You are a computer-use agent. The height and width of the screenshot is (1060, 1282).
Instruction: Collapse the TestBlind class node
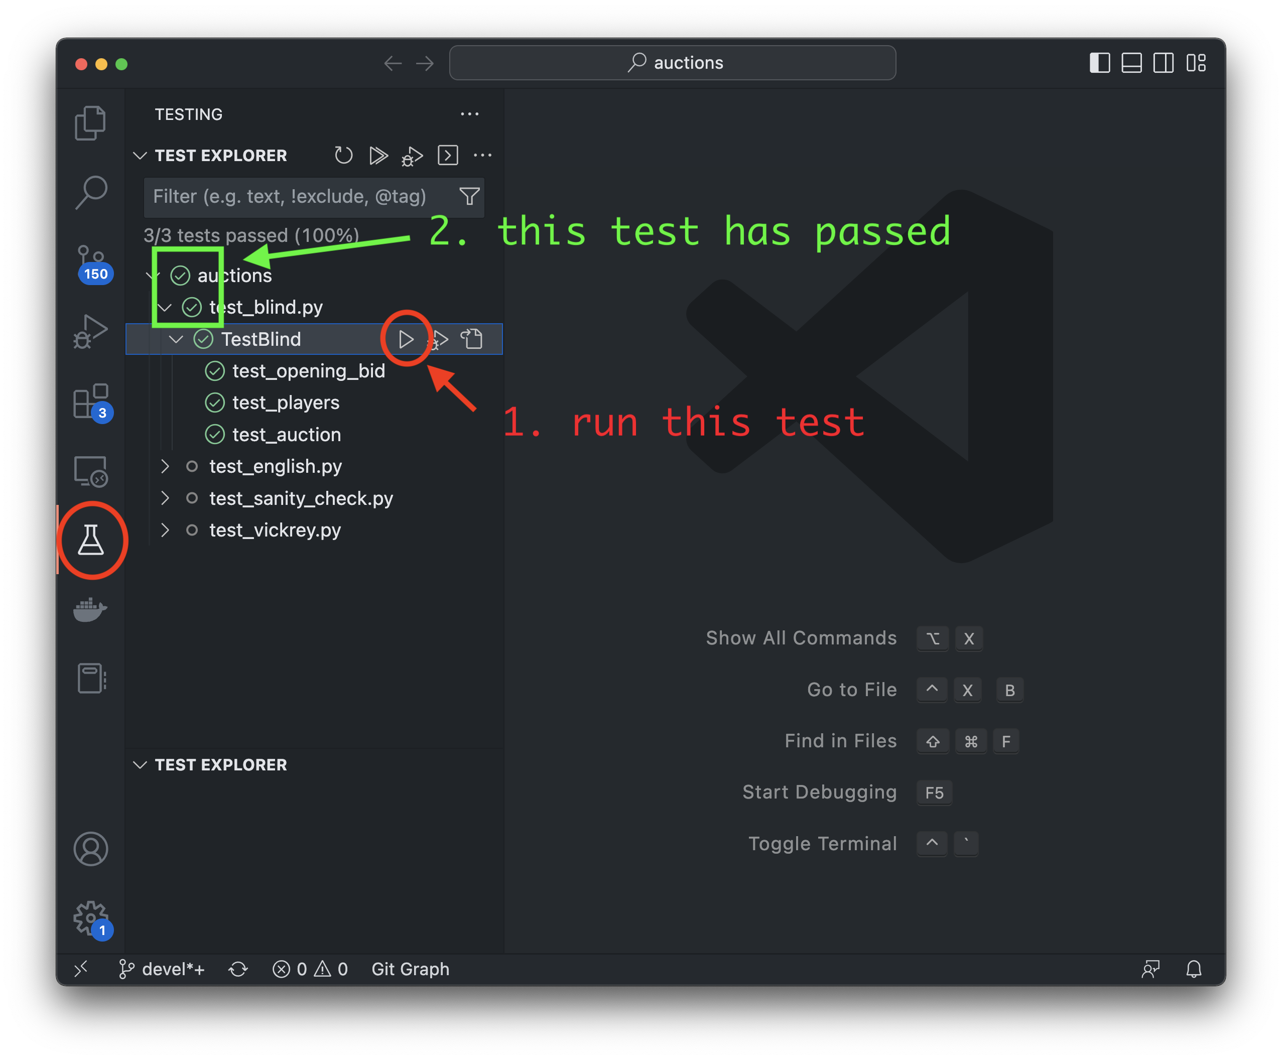(x=176, y=339)
